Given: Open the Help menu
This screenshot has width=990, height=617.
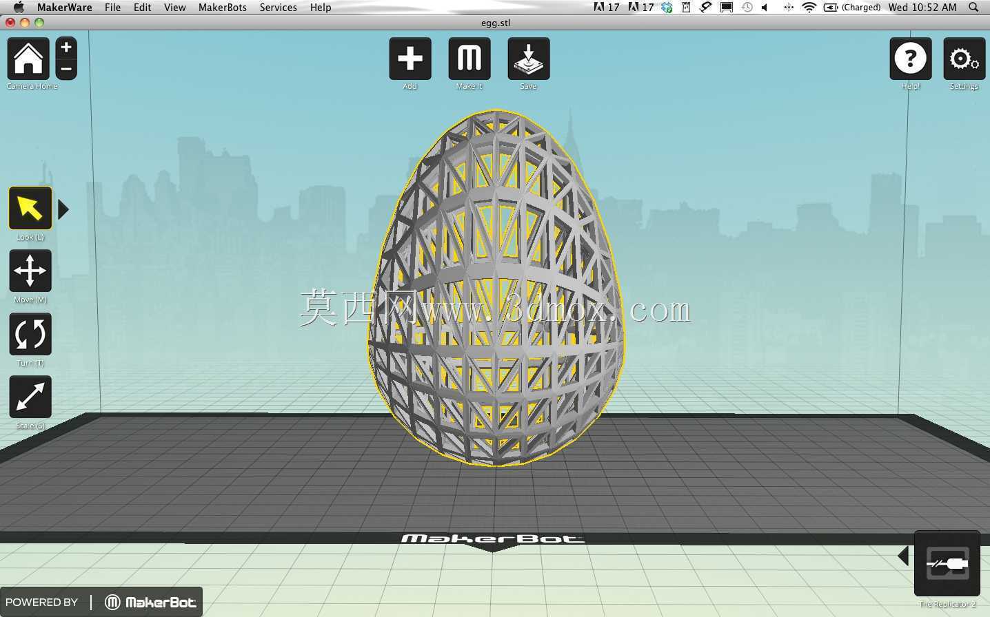Looking at the screenshot, I should click(x=321, y=8).
